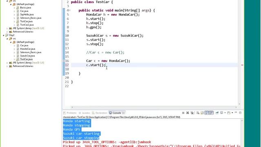261x147 pixels.
Task: Close the Console tab
Action: pyautogui.click(x=123, y=113)
